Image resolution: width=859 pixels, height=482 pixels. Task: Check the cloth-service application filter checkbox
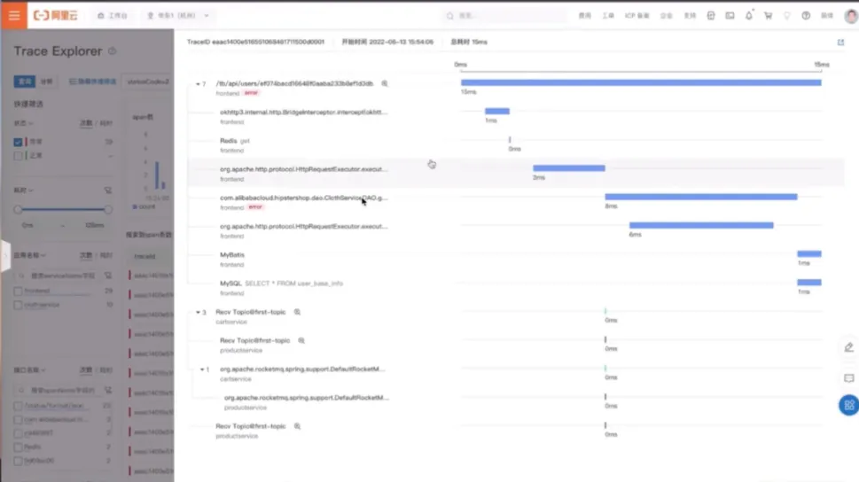click(x=18, y=305)
